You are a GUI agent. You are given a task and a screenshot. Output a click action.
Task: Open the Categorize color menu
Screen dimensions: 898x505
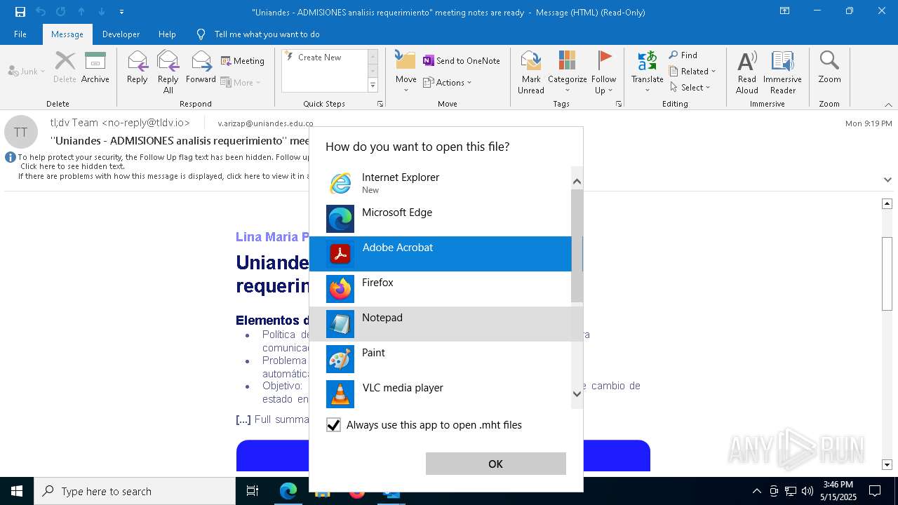(567, 72)
